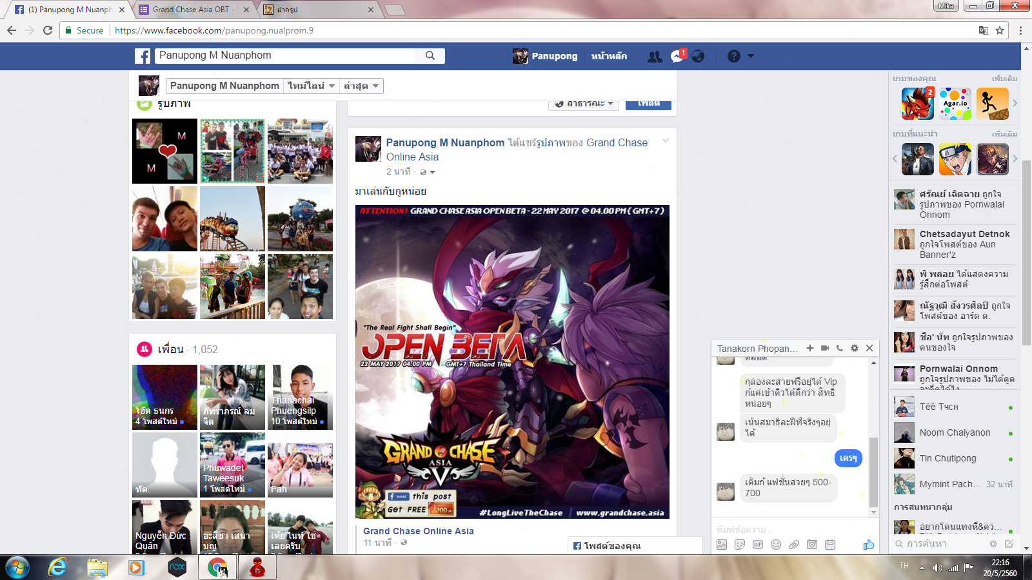Switch to the ฝากรูป browser tab

point(319,10)
